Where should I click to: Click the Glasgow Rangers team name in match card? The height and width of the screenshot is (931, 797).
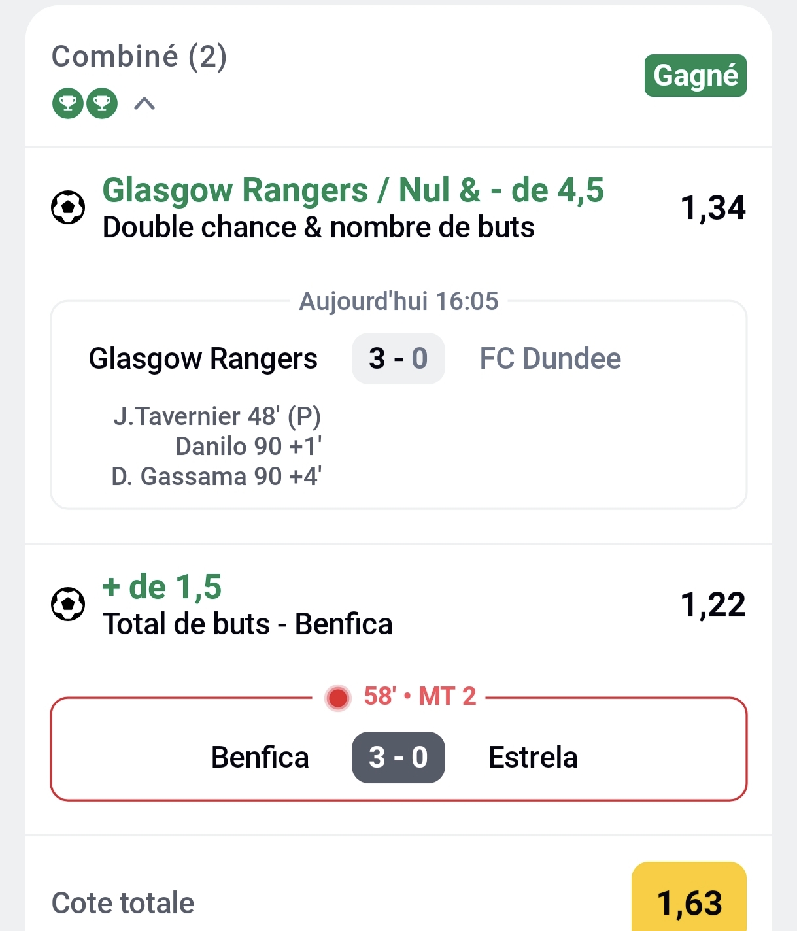203,358
